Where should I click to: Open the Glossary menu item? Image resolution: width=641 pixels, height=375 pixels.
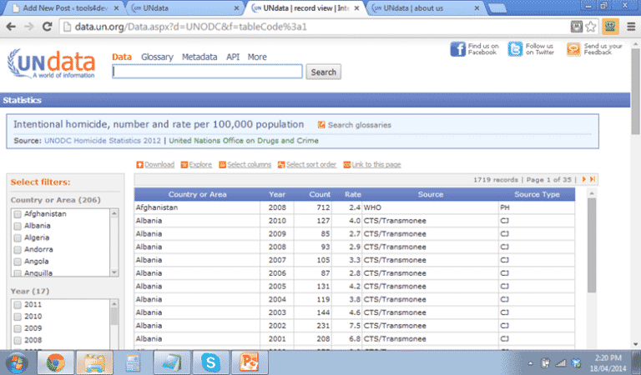(x=157, y=57)
